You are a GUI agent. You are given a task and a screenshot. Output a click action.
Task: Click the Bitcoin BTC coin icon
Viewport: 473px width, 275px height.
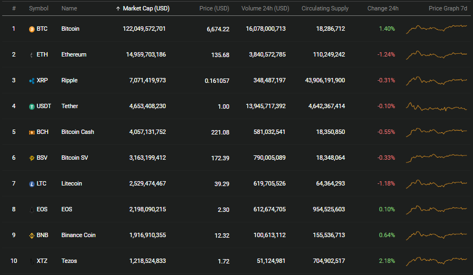pyautogui.click(x=32, y=29)
